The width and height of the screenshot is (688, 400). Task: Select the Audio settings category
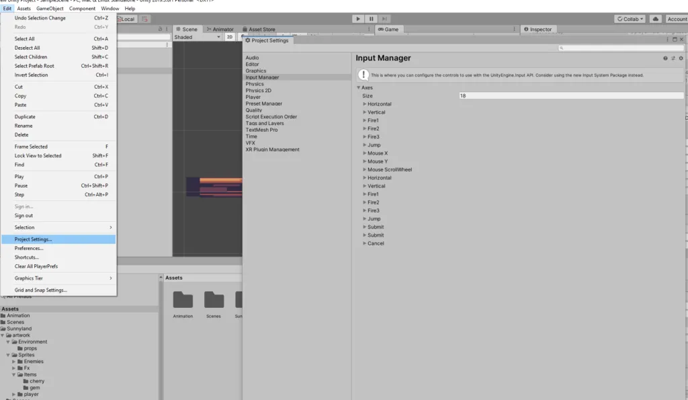coord(253,58)
